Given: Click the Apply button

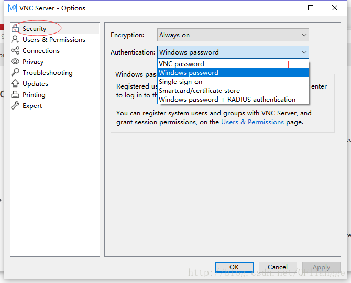Looking at the screenshot, I should coord(321,267).
